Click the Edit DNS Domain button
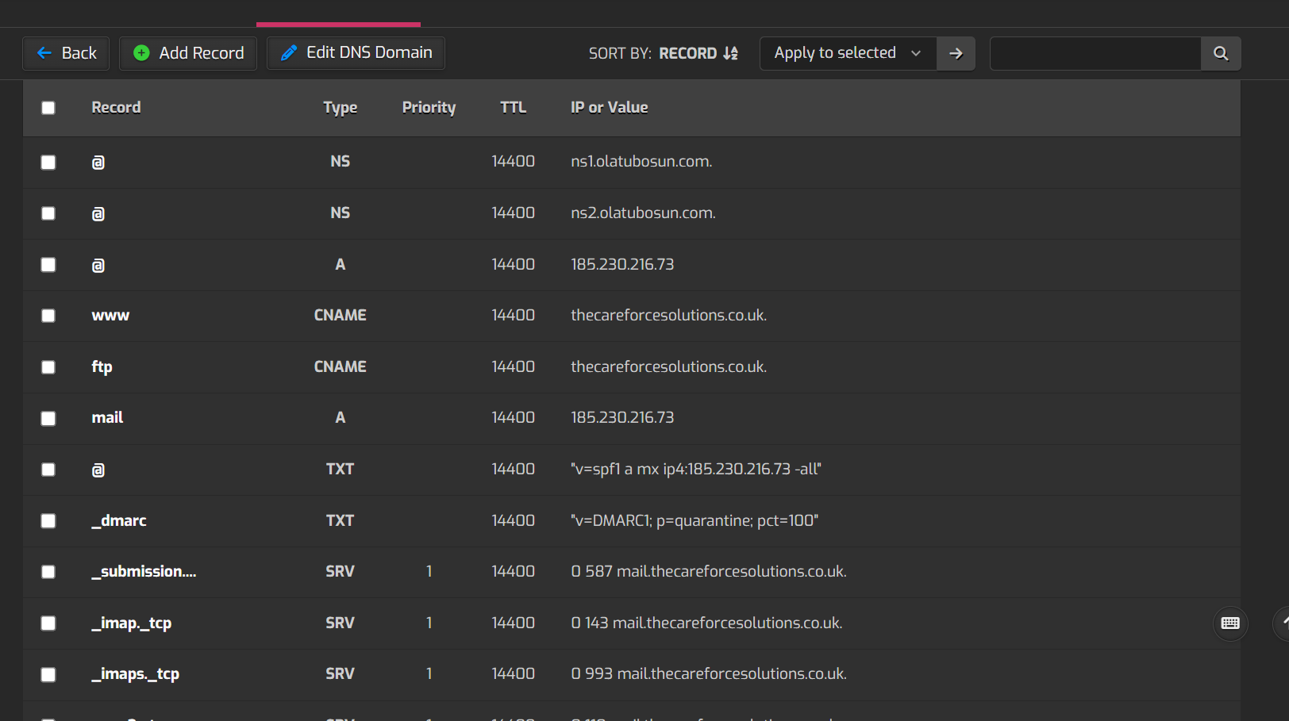Image resolution: width=1289 pixels, height=721 pixels. (x=356, y=53)
